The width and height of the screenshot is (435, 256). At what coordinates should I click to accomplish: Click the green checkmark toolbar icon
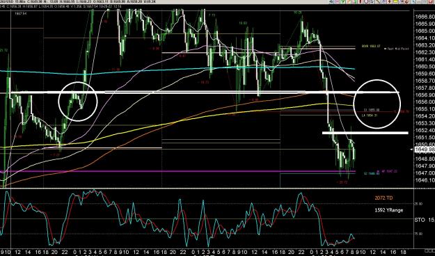[342, 1]
